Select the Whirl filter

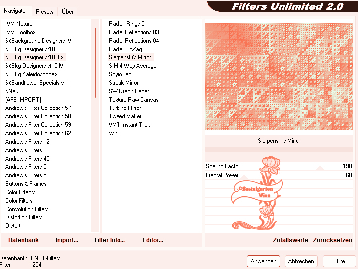115,133
